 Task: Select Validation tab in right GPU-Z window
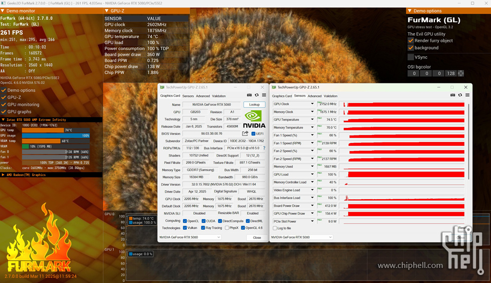(x=330, y=96)
